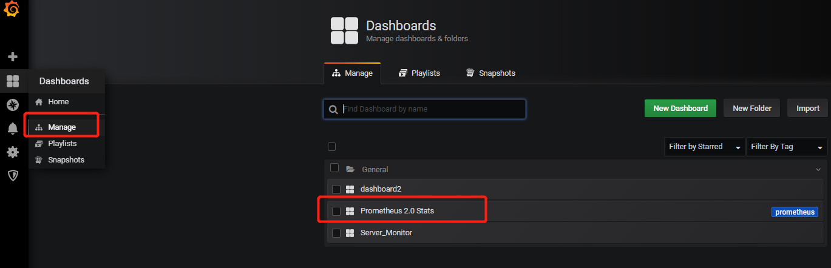Click the Find Dashboard by name field
831x268 pixels.
click(x=431, y=109)
